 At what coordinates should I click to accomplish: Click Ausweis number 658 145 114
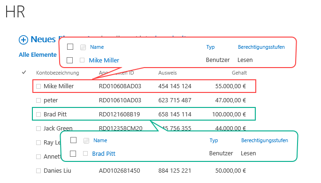[175, 114]
